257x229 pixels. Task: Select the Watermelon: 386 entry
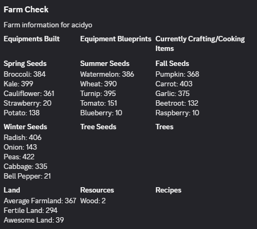107,74
